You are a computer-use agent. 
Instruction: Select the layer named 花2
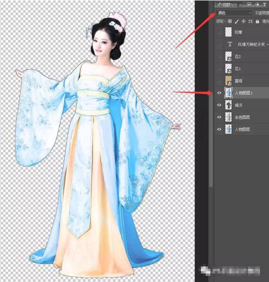(237, 57)
